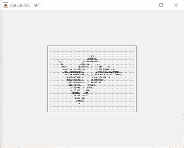
Task: Click the "r29X3G&GGG&hir," segment
Action: tap(107, 69)
